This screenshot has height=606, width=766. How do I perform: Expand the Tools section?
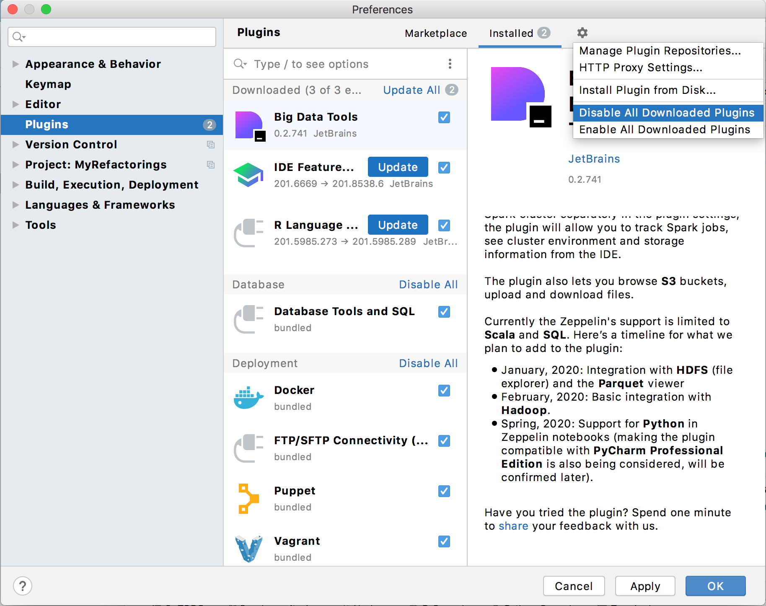[x=16, y=225]
